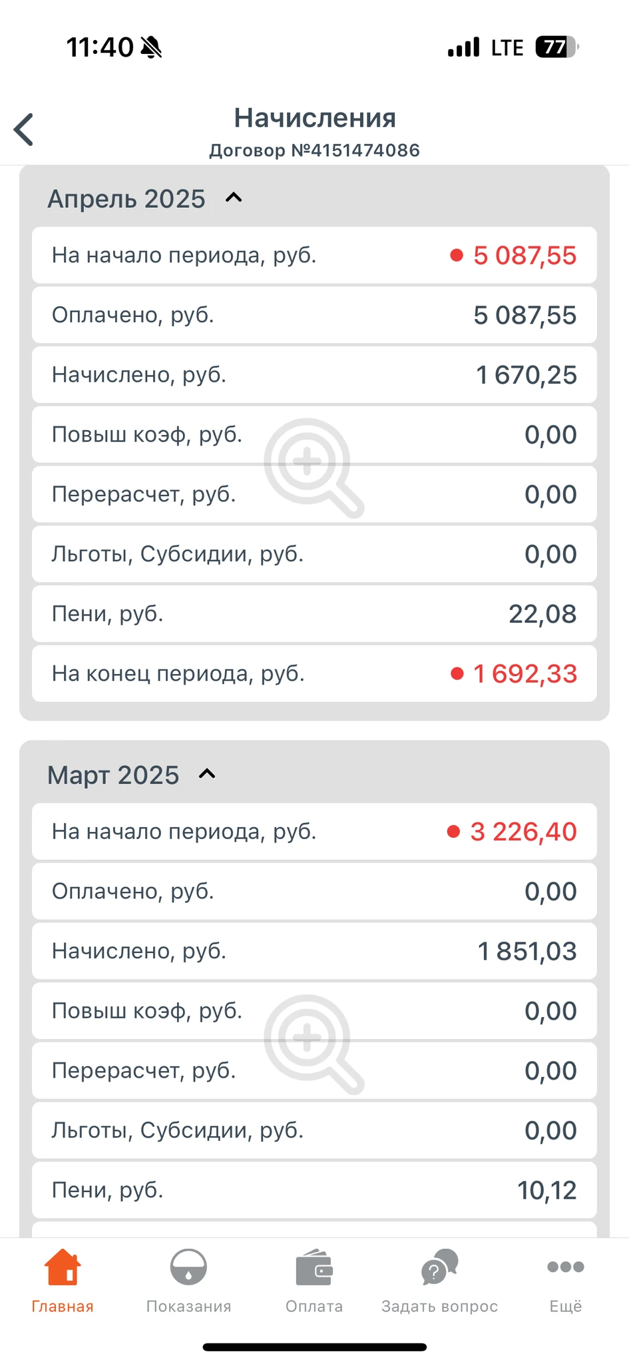Tap the Апрель 2025 header title
This screenshot has width=629, height=1364.
126,199
